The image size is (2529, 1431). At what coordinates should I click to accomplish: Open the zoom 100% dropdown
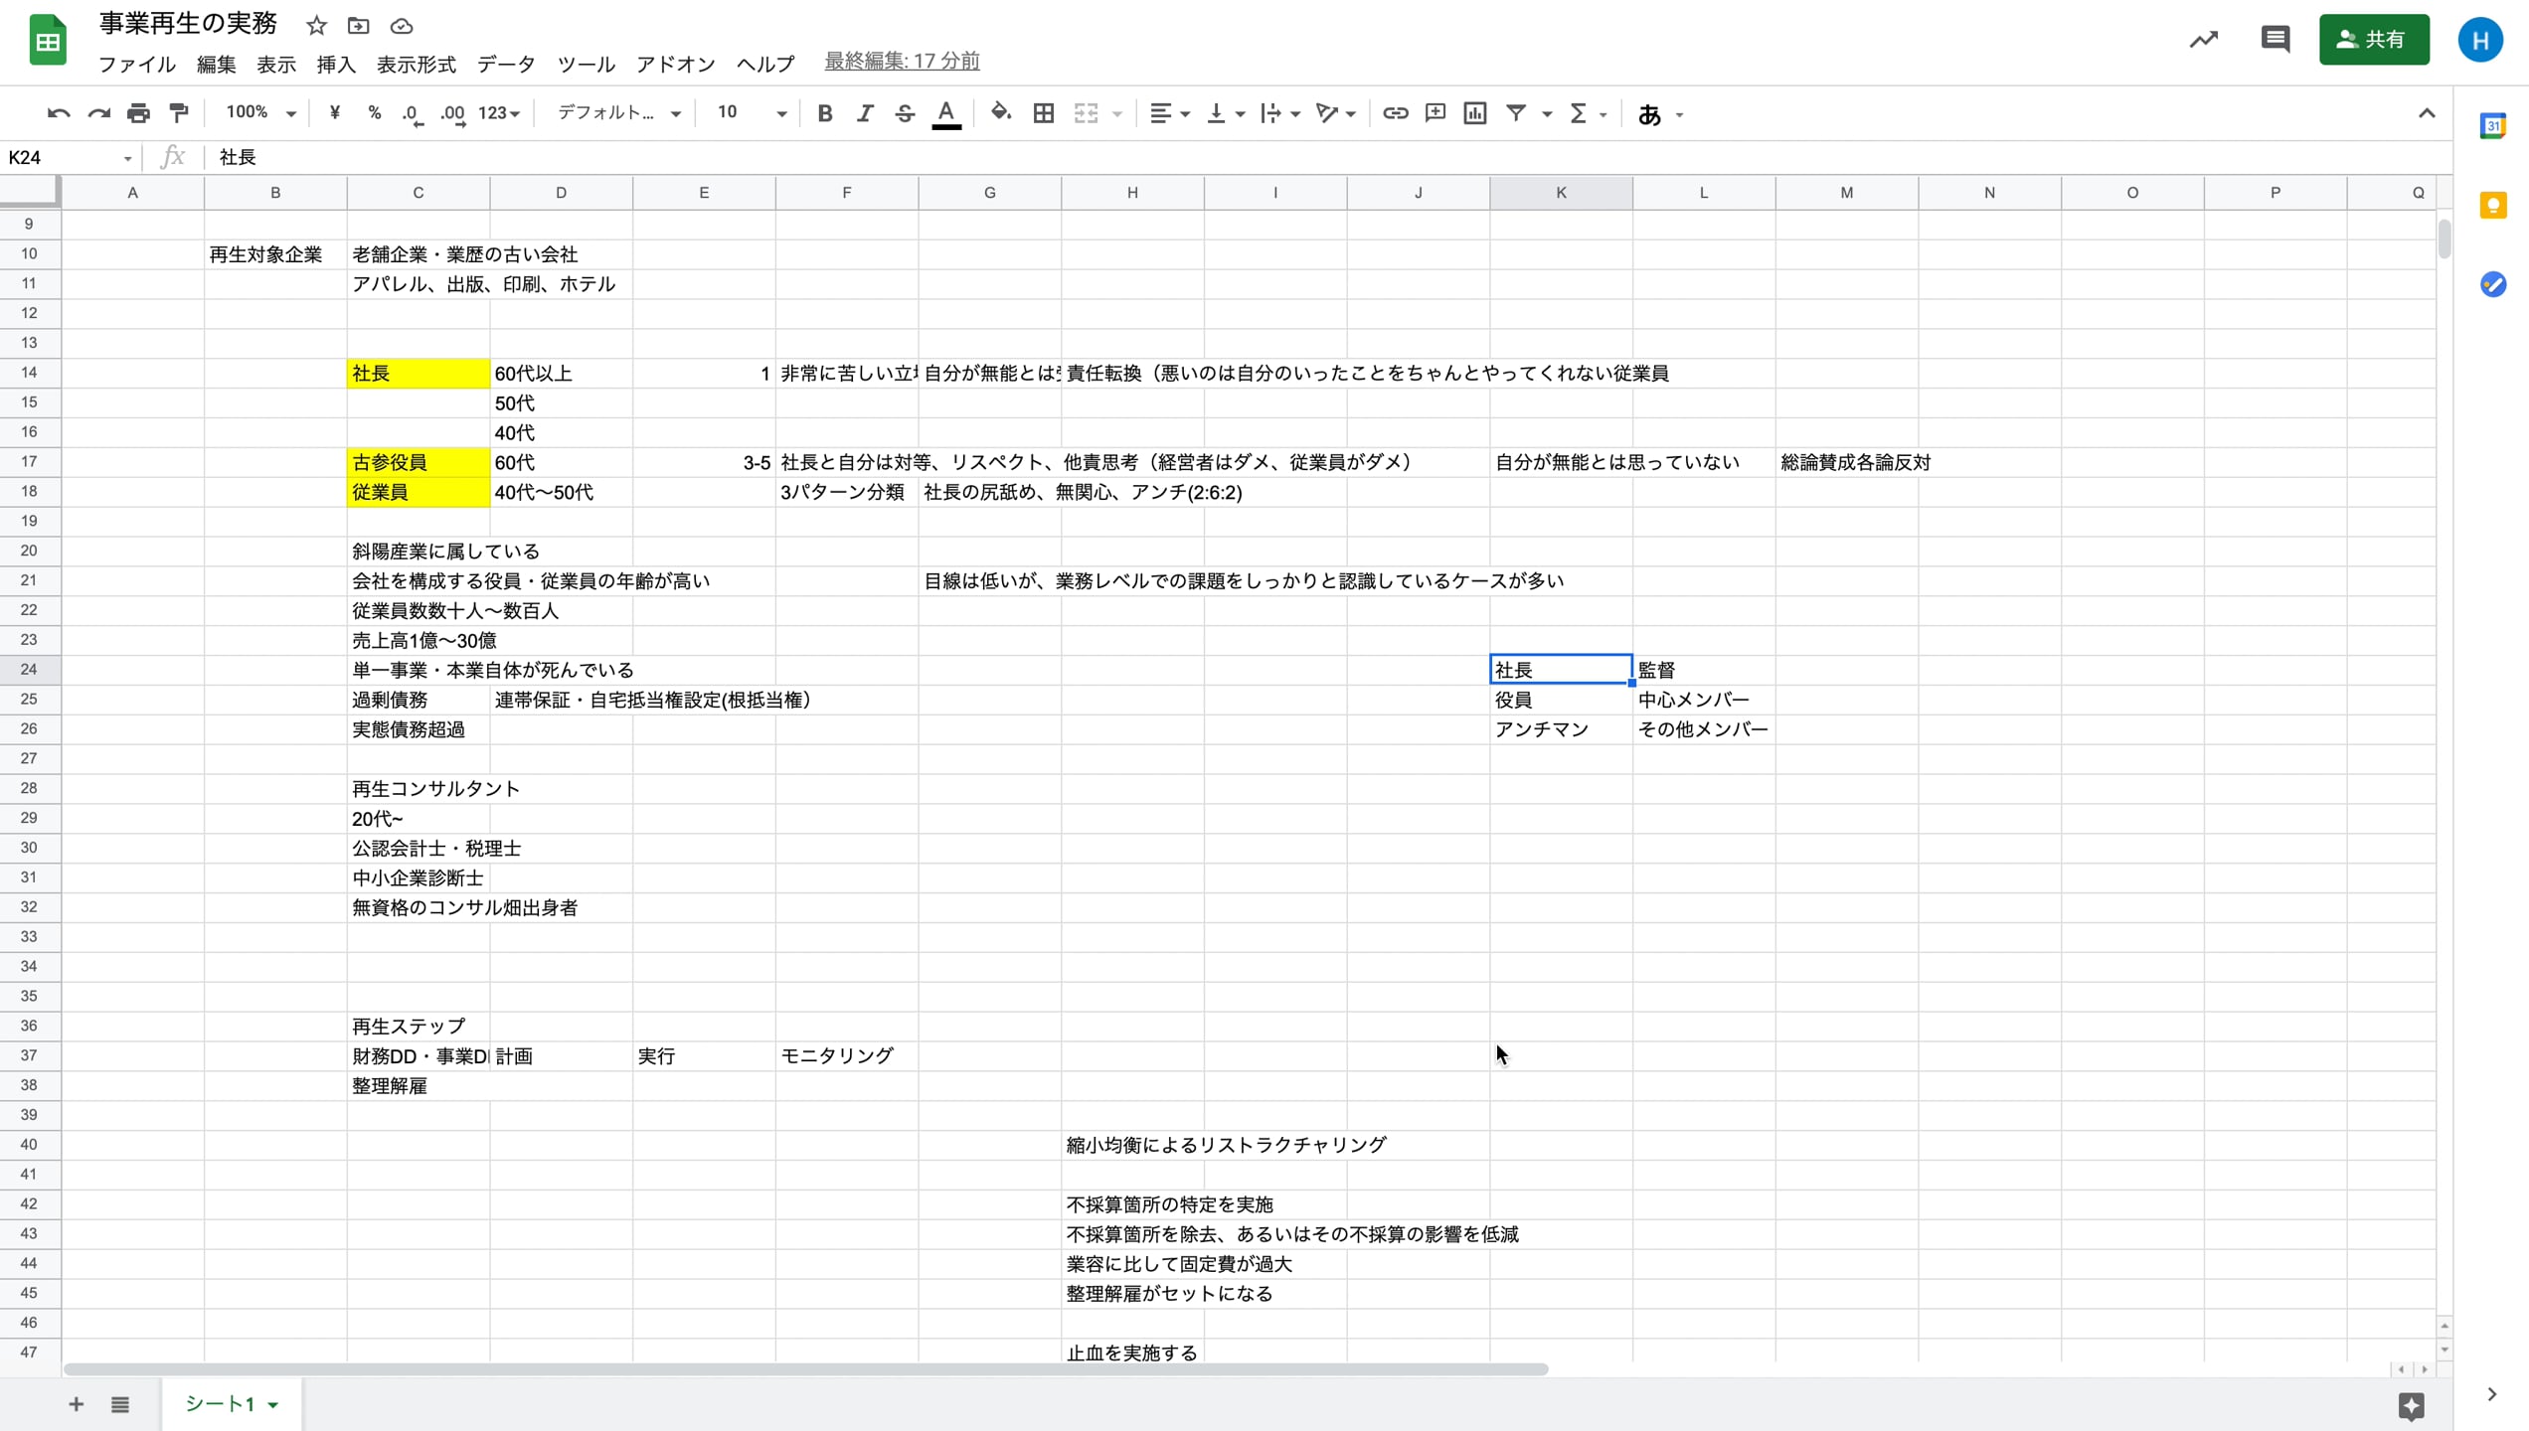(260, 113)
